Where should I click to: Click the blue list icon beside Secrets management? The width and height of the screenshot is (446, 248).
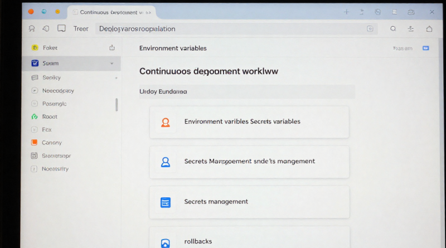coord(165,202)
